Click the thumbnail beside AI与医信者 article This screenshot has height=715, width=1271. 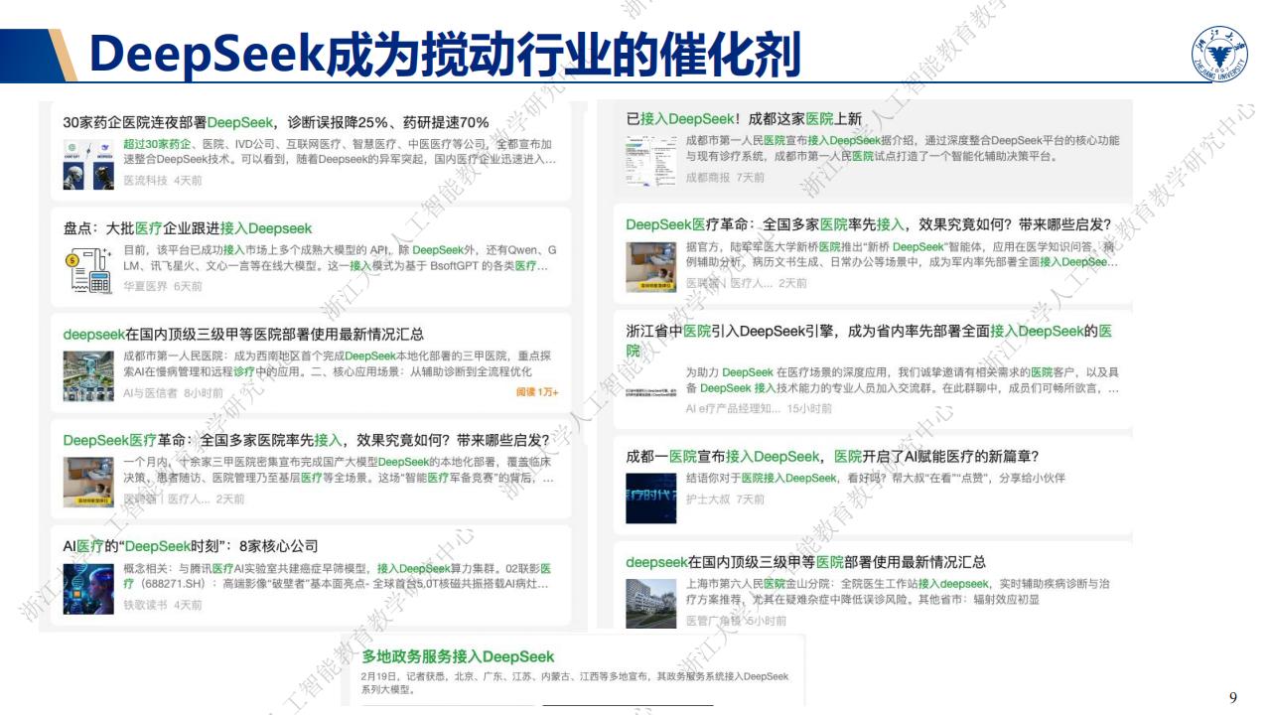88,376
